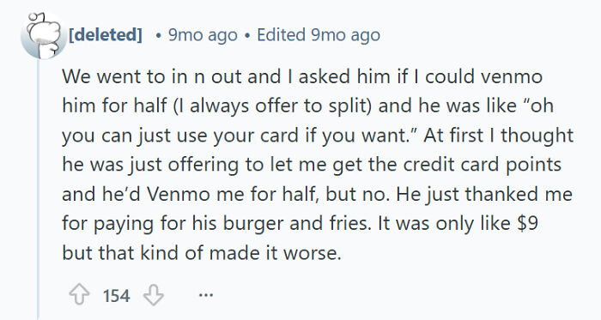Click the opening line "We went to in n out"
The width and height of the screenshot is (601, 320).
point(153,76)
